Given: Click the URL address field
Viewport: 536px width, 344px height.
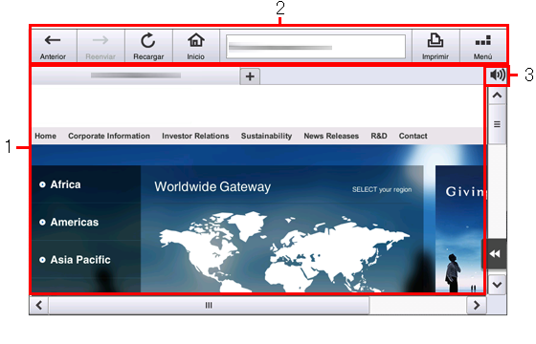Looking at the screenshot, I should click(x=316, y=47).
